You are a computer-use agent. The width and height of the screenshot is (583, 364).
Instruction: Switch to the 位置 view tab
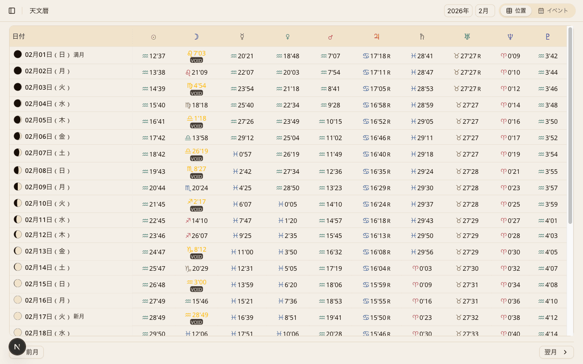516,10
